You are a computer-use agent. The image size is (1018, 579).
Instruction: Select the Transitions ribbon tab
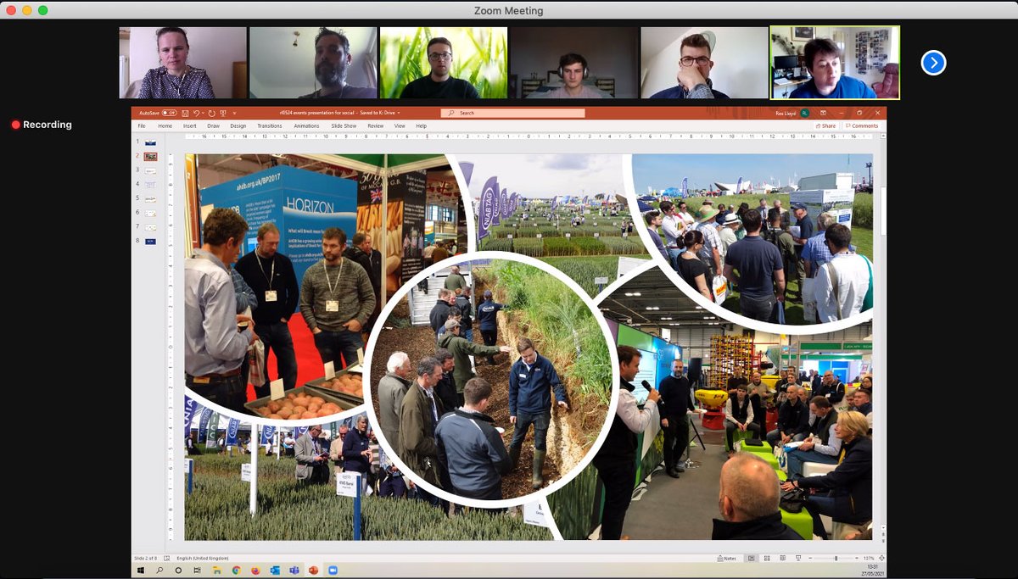click(270, 125)
